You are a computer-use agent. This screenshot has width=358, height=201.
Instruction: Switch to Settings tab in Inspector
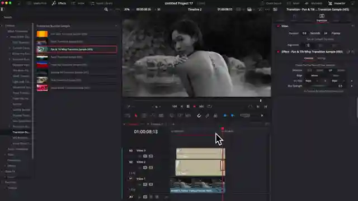point(321,58)
